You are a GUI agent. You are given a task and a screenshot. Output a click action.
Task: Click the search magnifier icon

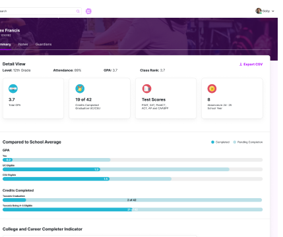pos(78,11)
